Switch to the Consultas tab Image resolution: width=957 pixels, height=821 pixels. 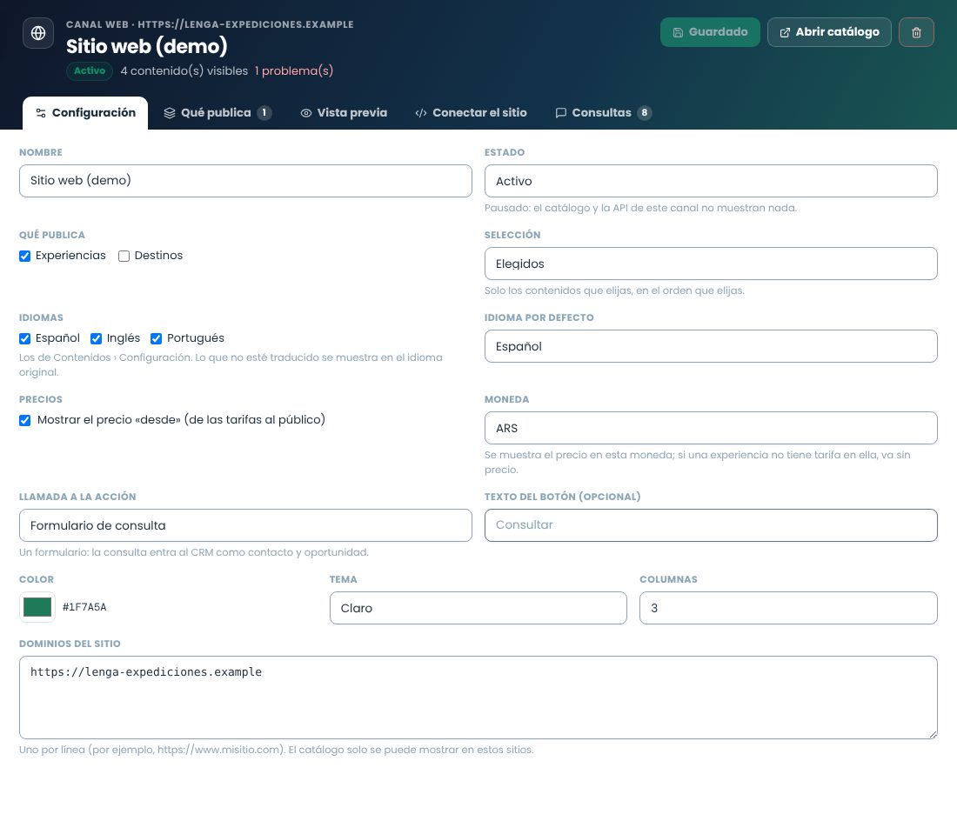(603, 113)
